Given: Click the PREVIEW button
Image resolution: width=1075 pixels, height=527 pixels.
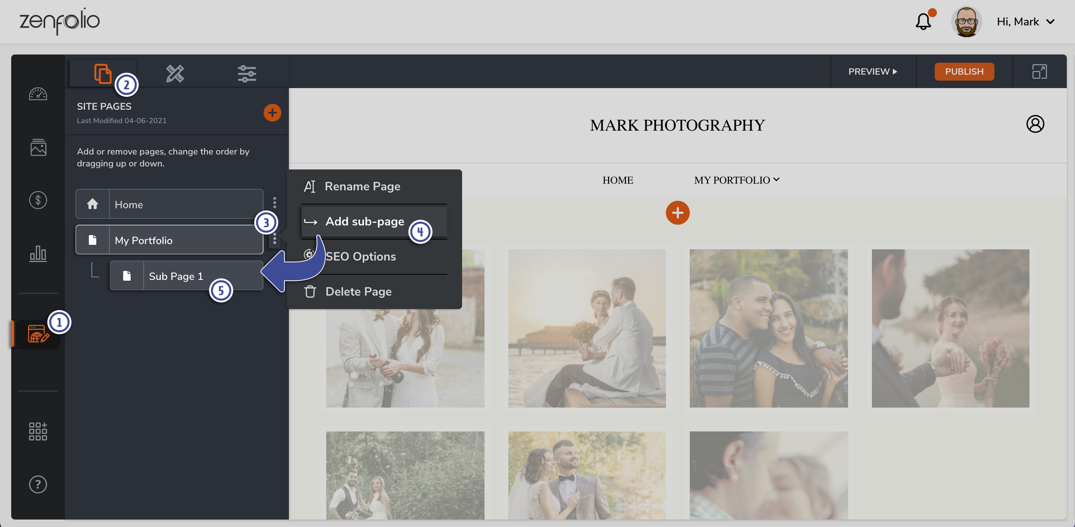Looking at the screenshot, I should 873,71.
